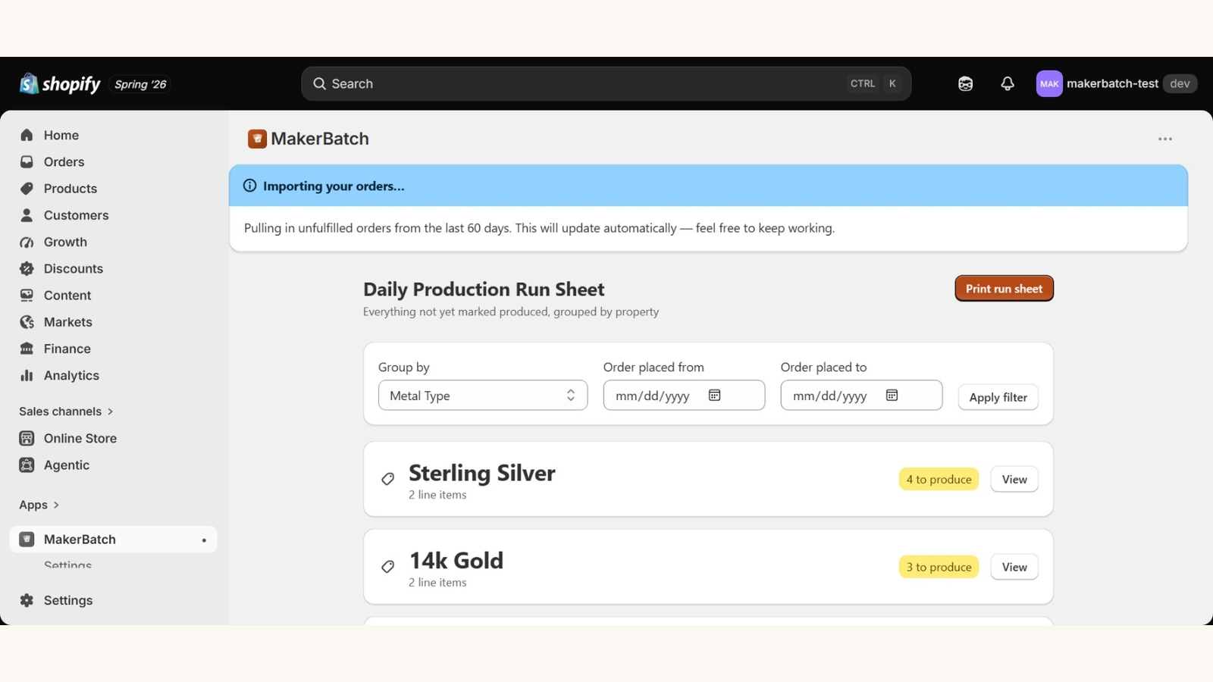
Task: Open Orders in the sidebar
Action: click(114, 161)
